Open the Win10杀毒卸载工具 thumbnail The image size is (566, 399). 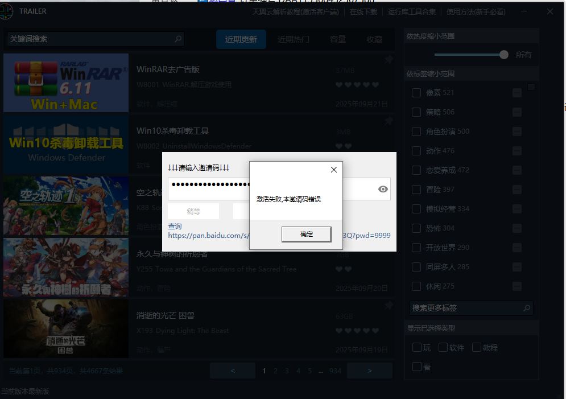(x=66, y=145)
